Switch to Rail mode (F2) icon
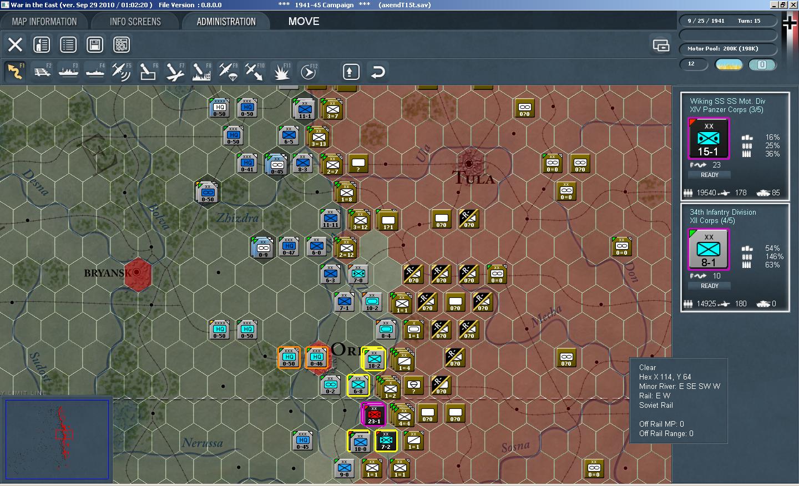Screen dimensions: 799x486 pos(42,72)
